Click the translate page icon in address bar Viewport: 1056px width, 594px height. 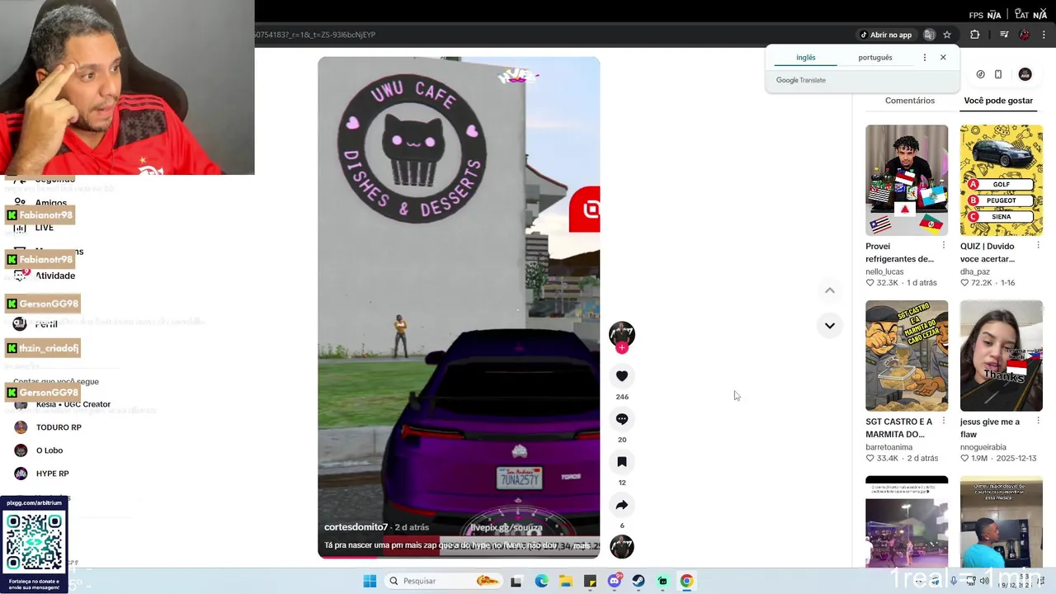tap(929, 35)
